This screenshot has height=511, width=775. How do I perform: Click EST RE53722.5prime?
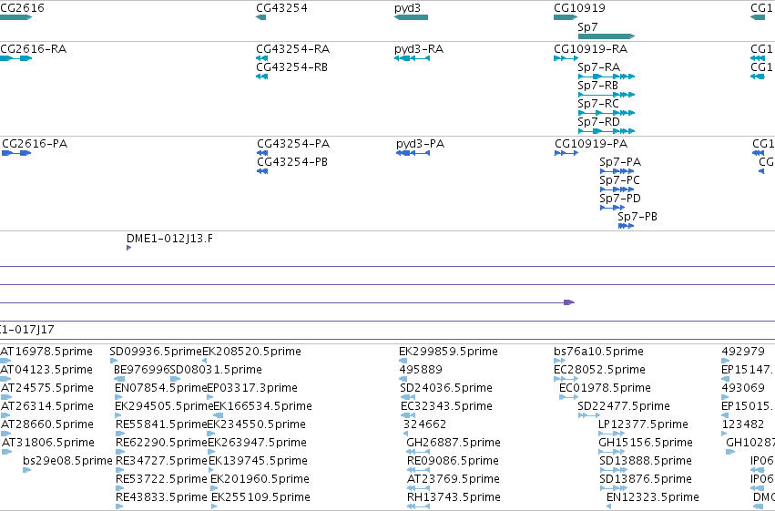click(161, 479)
